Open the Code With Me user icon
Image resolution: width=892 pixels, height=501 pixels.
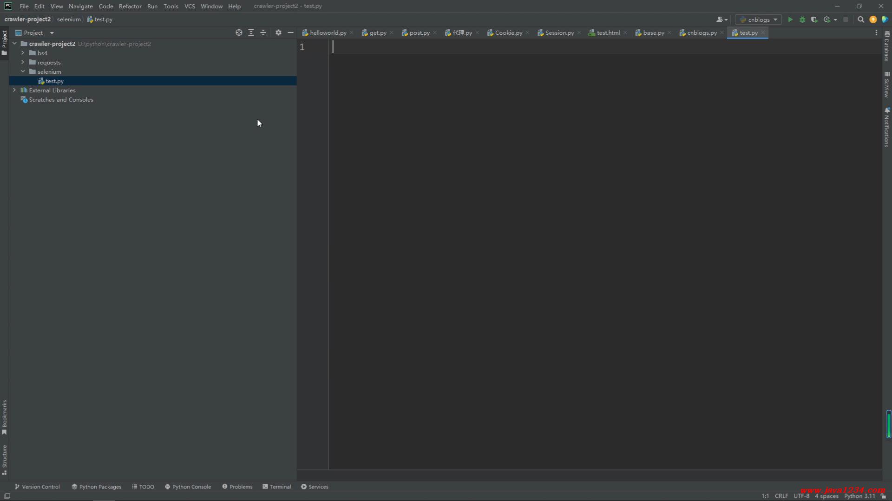pyautogui.click(x=721, y=19)
